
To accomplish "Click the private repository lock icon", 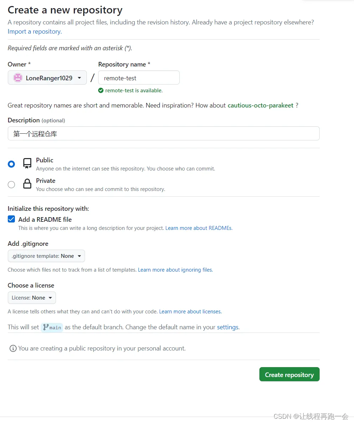I will (x=27, y=184).
